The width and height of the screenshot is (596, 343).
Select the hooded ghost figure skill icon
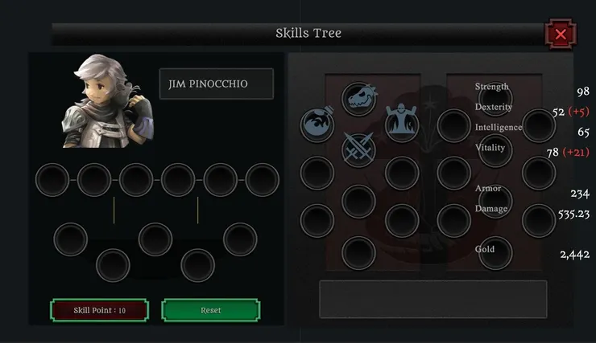pos(402,125)
